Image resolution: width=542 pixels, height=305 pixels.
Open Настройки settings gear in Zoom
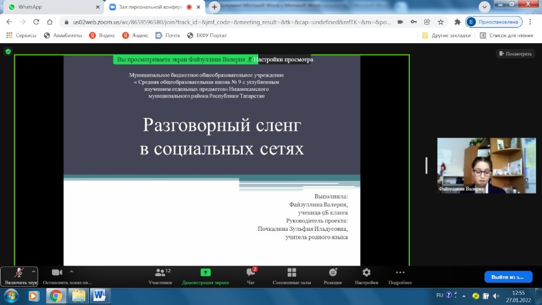pos(366,276)
